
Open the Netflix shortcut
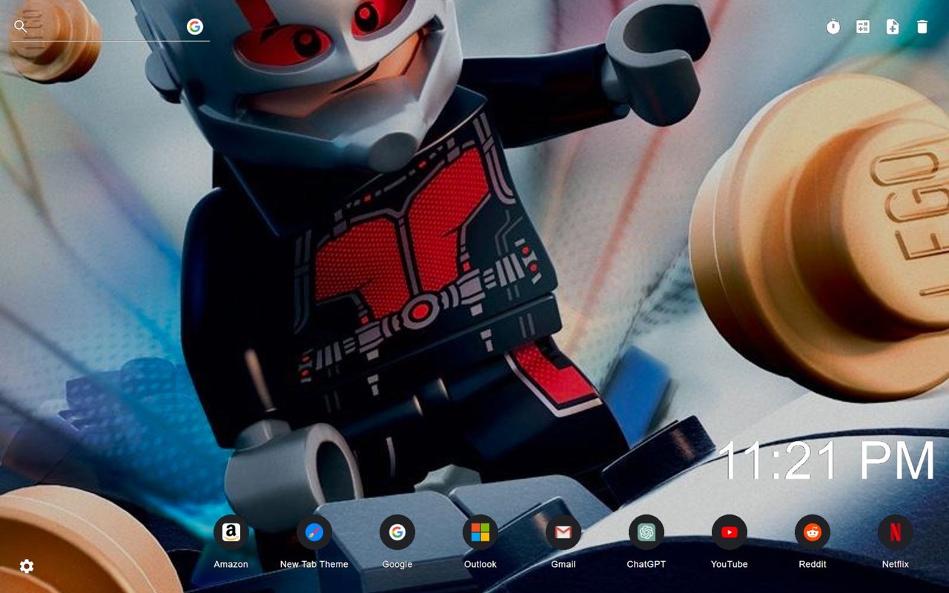click(x=896, y=541)
